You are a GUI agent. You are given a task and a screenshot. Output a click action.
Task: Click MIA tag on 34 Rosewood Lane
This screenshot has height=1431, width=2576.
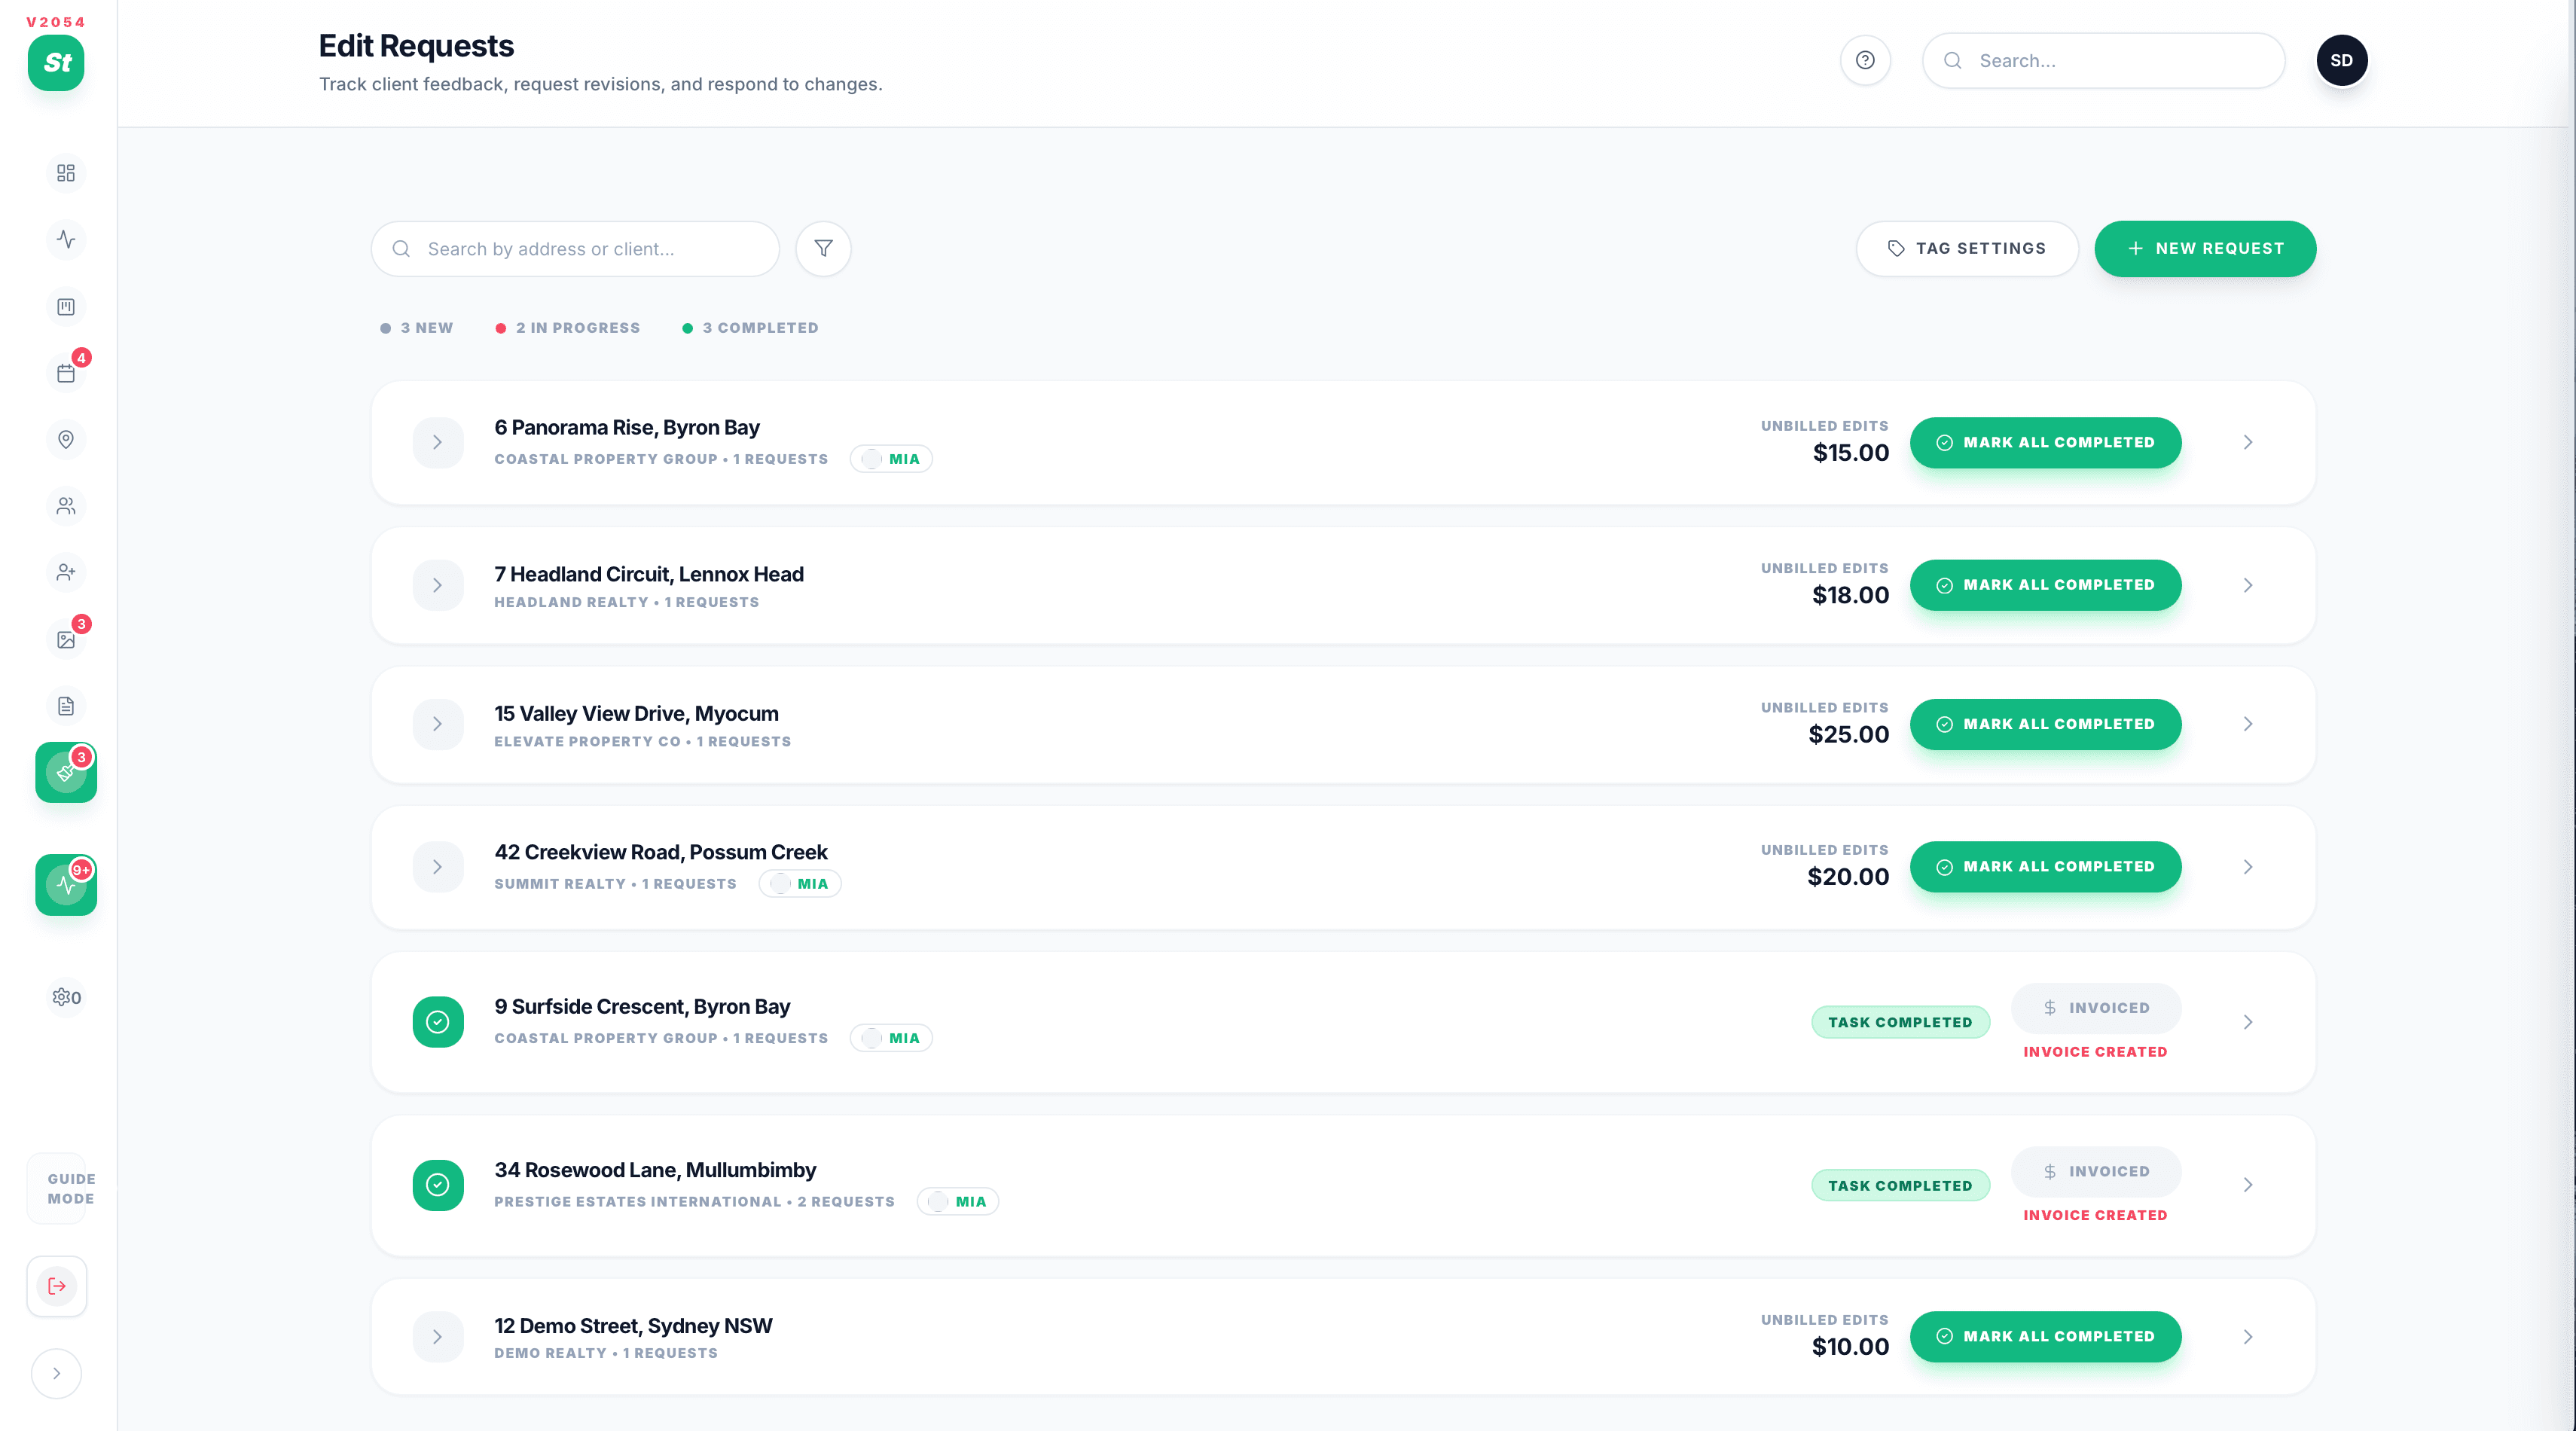point(958,1202)
